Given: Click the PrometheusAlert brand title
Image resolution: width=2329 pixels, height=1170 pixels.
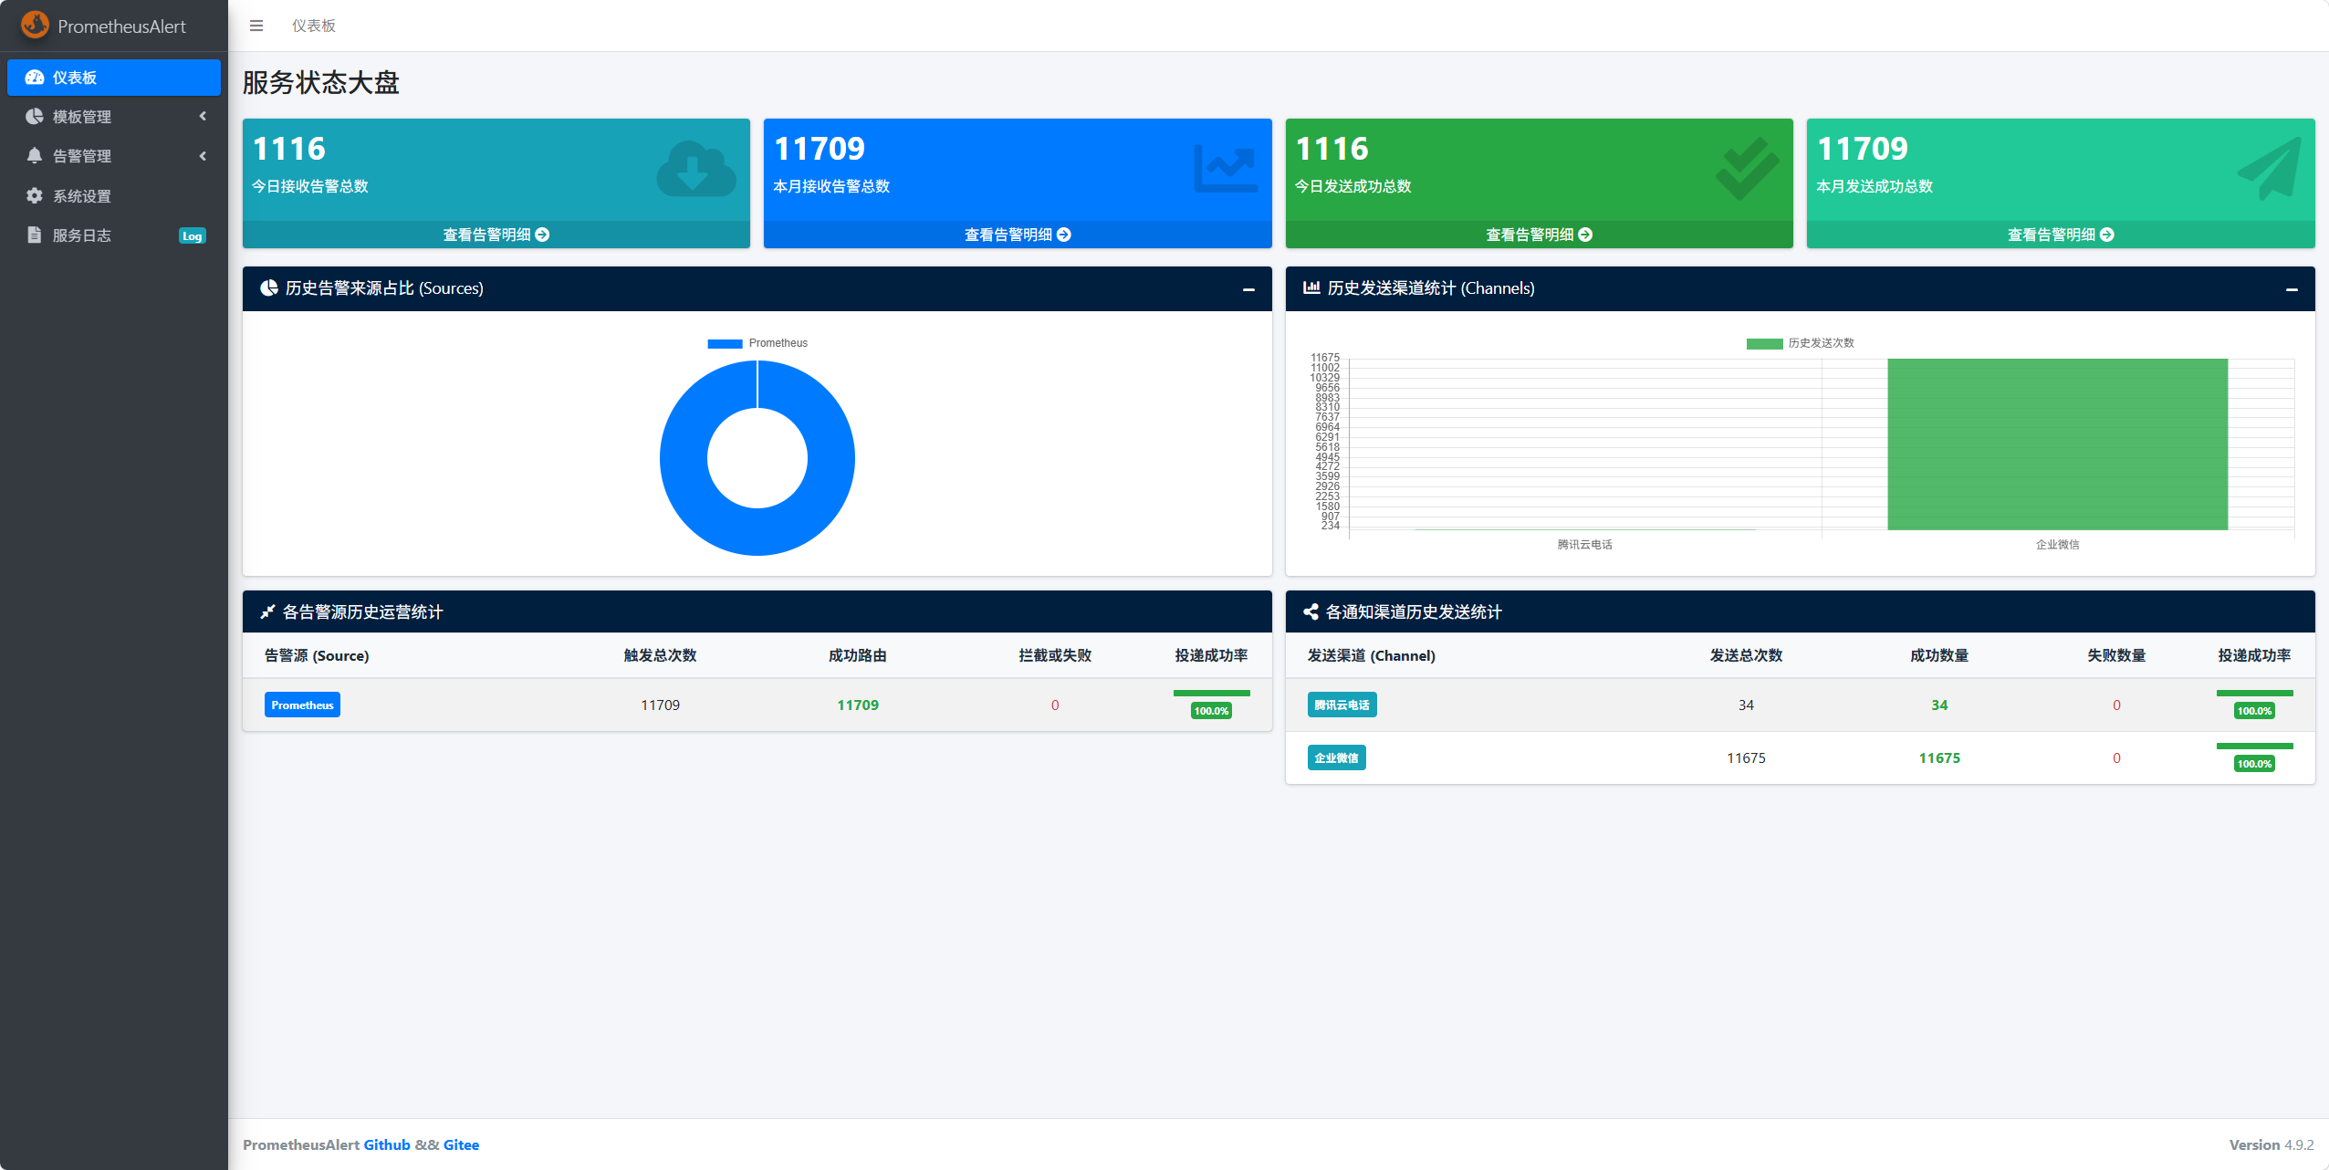Looking at the screenshot, I should coord(121,26).
